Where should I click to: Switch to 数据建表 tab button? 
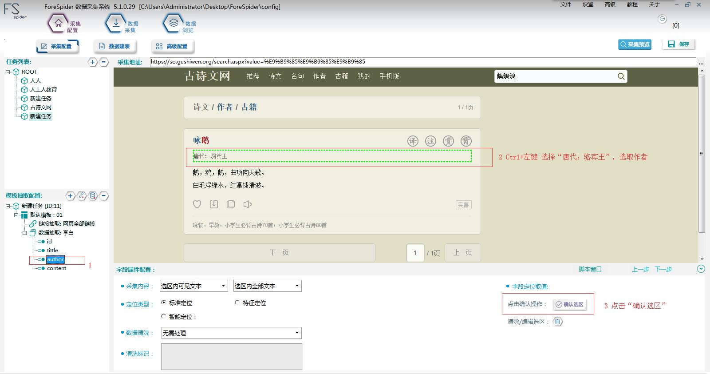[115, 46]
